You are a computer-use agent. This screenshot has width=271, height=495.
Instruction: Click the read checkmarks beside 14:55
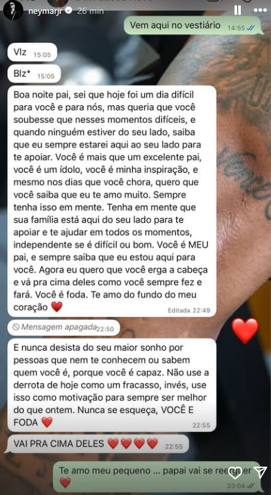(251, 28)
